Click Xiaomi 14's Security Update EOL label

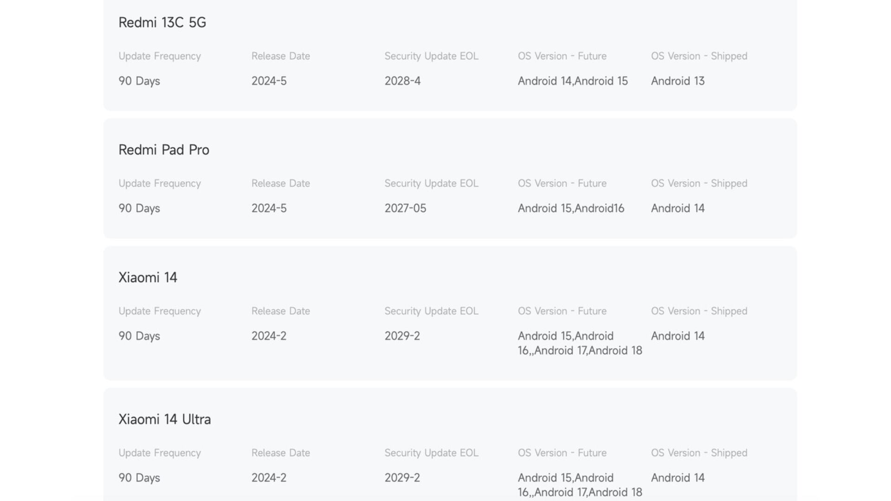[431, 311]
